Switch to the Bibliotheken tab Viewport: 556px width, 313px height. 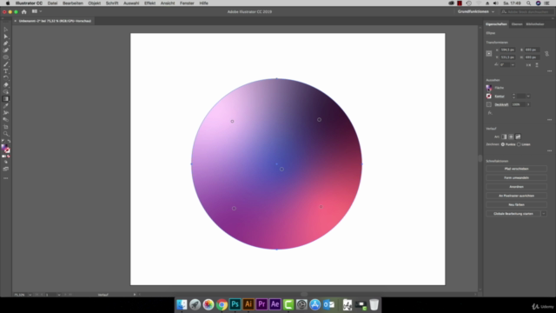tap(535, 24)
